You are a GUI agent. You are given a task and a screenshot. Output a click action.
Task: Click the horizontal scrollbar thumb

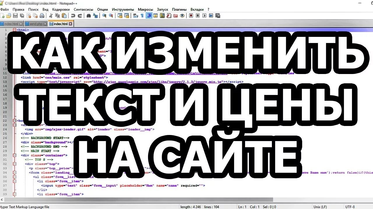click(139, 200)
